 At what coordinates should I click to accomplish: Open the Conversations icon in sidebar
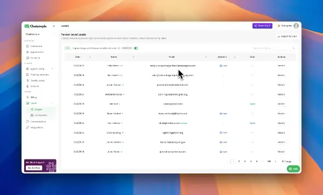click(x=27, y=122)
